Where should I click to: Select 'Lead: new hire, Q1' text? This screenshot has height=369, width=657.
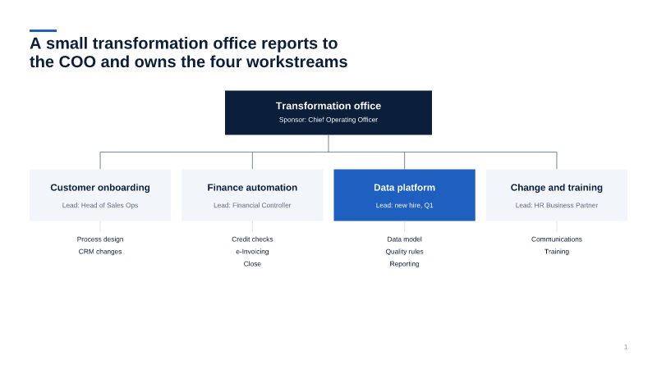pos(404,206)
